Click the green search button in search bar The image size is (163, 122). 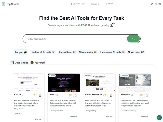coord(133,39)
